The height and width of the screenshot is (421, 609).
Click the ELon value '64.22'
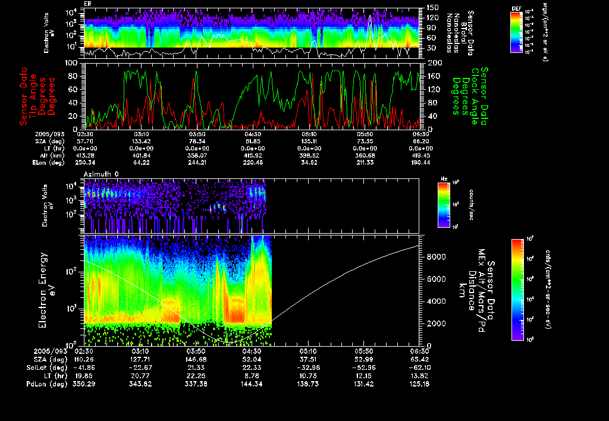coord(141,163)
